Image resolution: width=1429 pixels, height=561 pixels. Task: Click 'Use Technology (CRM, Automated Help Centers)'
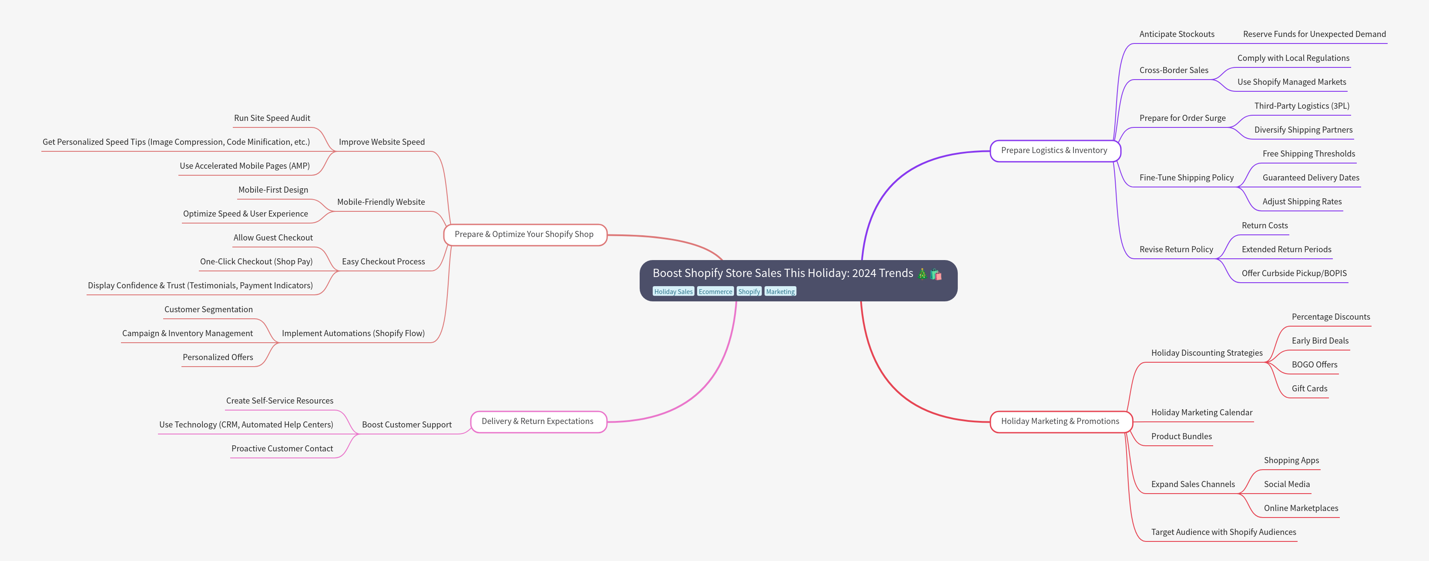(x=246, y=424)
